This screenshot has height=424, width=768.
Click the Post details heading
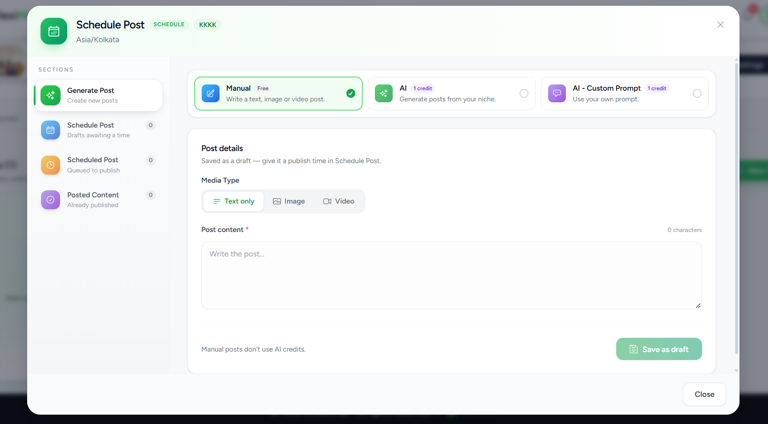click(222, 148)
